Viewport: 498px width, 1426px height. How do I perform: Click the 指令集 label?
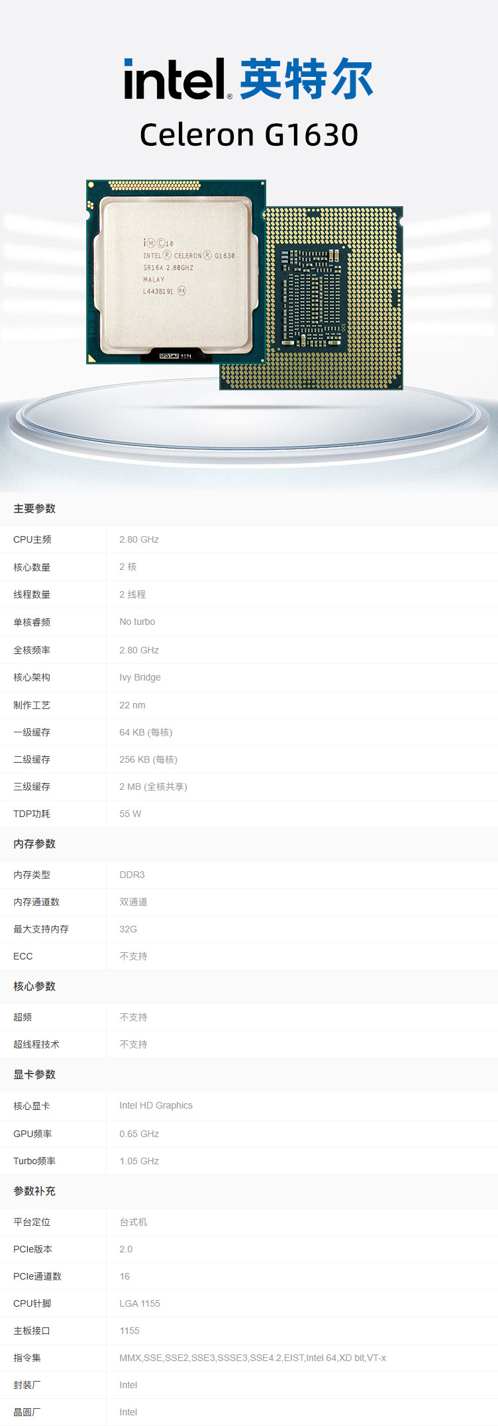click(x=27, y=1358)
